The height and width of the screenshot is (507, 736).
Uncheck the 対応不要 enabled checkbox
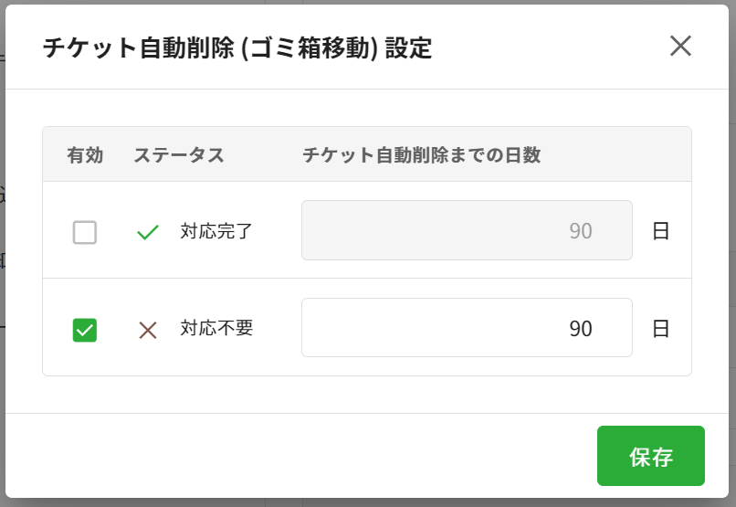point(85,330)
